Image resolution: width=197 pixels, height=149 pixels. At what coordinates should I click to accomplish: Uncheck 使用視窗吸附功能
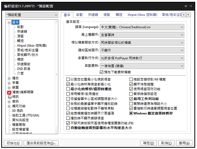[x=131, y=89]
